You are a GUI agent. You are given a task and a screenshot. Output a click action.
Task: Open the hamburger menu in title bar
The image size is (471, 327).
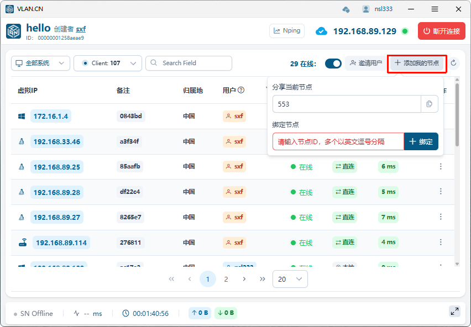coord(435,9)
